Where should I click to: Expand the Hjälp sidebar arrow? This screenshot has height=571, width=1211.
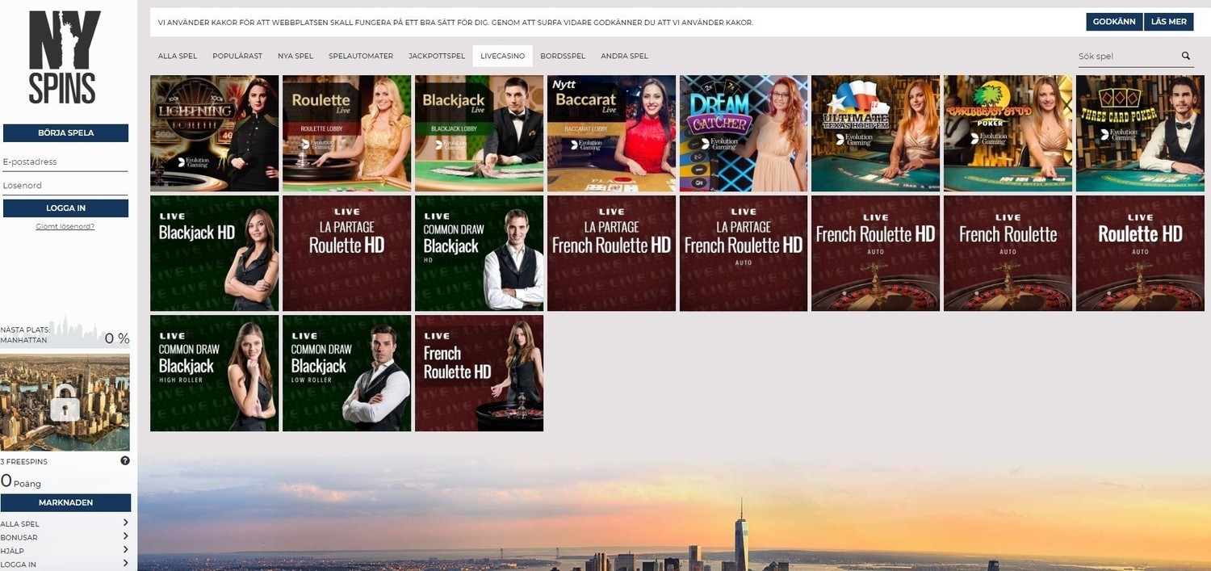pos(125,550)
